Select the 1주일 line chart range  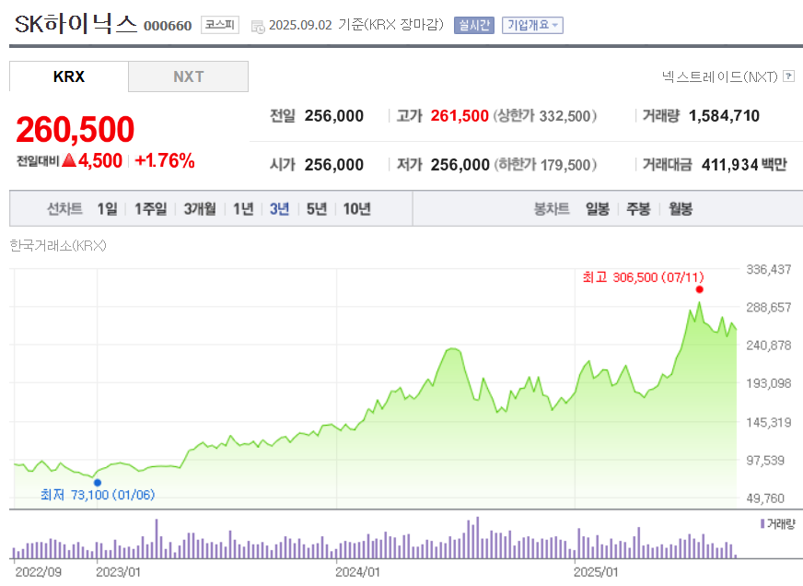(151, 208)
